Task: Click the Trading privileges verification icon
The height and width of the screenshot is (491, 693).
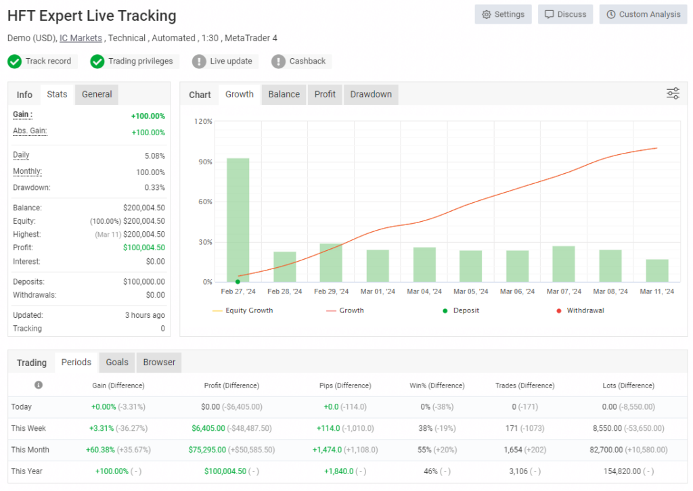Action: (99, 61)
